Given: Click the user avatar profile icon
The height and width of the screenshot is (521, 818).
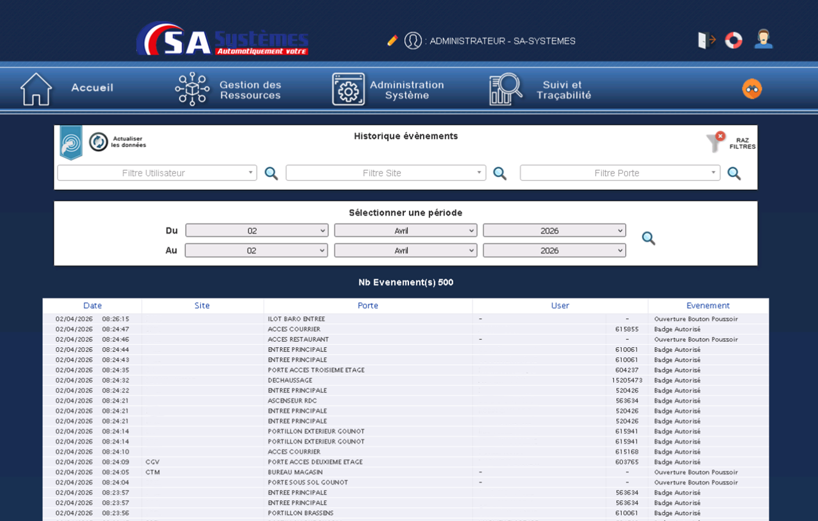Looking at the screenshot, I should (763, 40).
